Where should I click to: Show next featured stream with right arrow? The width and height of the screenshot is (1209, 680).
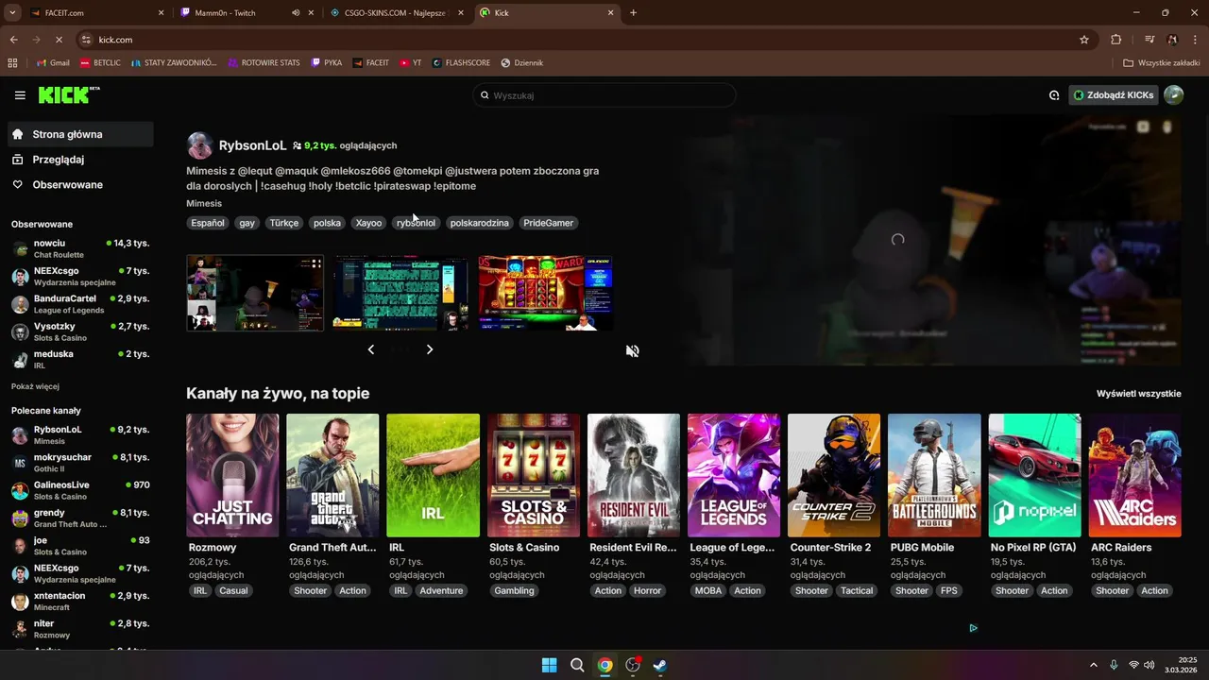point(430,349)
